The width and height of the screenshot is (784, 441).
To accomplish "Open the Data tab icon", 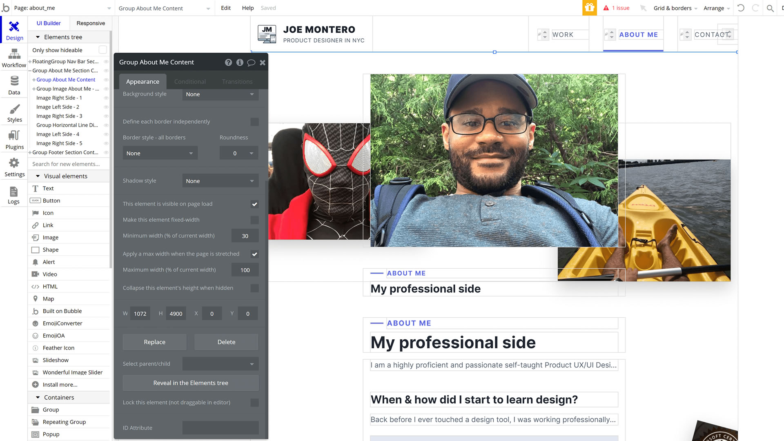I will pyautogui.click(x=14, y=80).
